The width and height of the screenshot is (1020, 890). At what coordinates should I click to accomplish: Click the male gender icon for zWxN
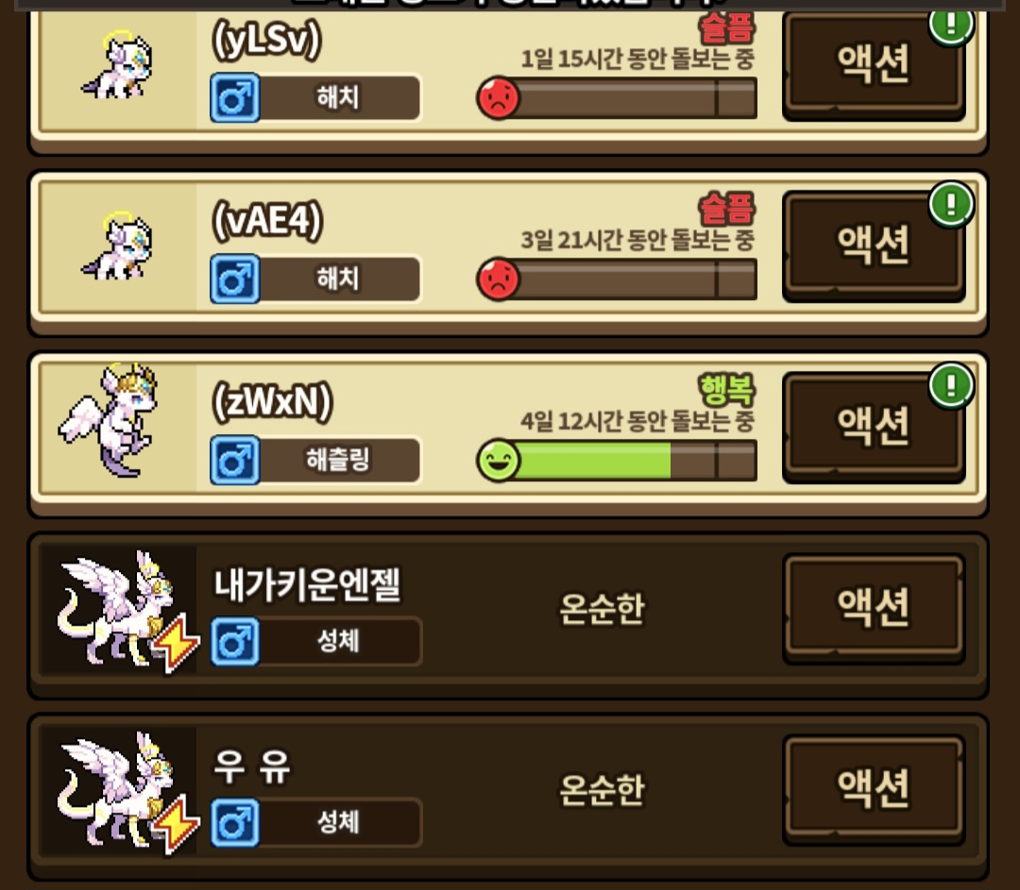click(x=235, y=461)
